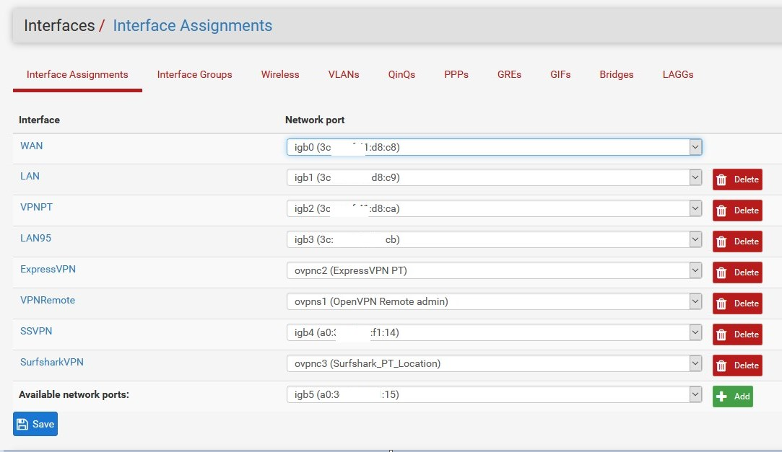Screen dimensions: 782x452
Task: Open the GIFs tab
Action: pyautogui.click(x=560, y=75)
